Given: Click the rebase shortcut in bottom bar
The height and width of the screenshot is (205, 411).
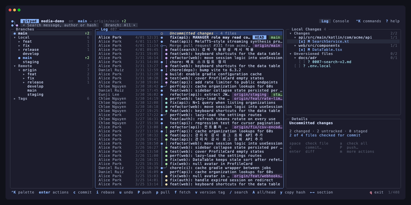Looking at the screenshot, I should tap(106, 192).
